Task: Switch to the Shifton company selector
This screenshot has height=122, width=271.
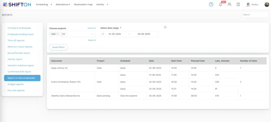Action: tap(252, 4)
